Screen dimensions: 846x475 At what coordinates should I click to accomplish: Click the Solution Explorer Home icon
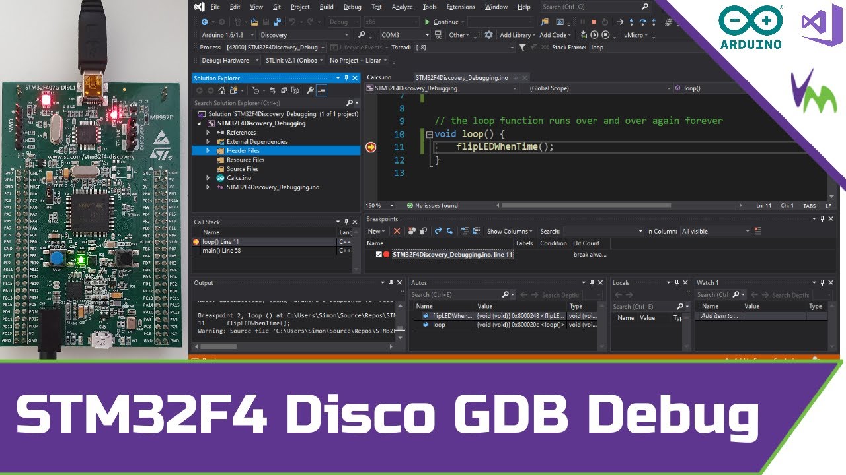tap(221, 90)
